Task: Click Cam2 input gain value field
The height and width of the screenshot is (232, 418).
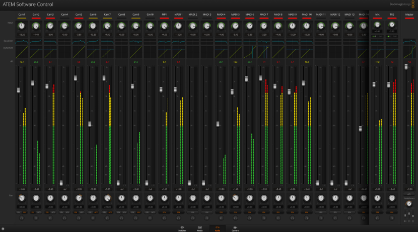Action: 36,35
